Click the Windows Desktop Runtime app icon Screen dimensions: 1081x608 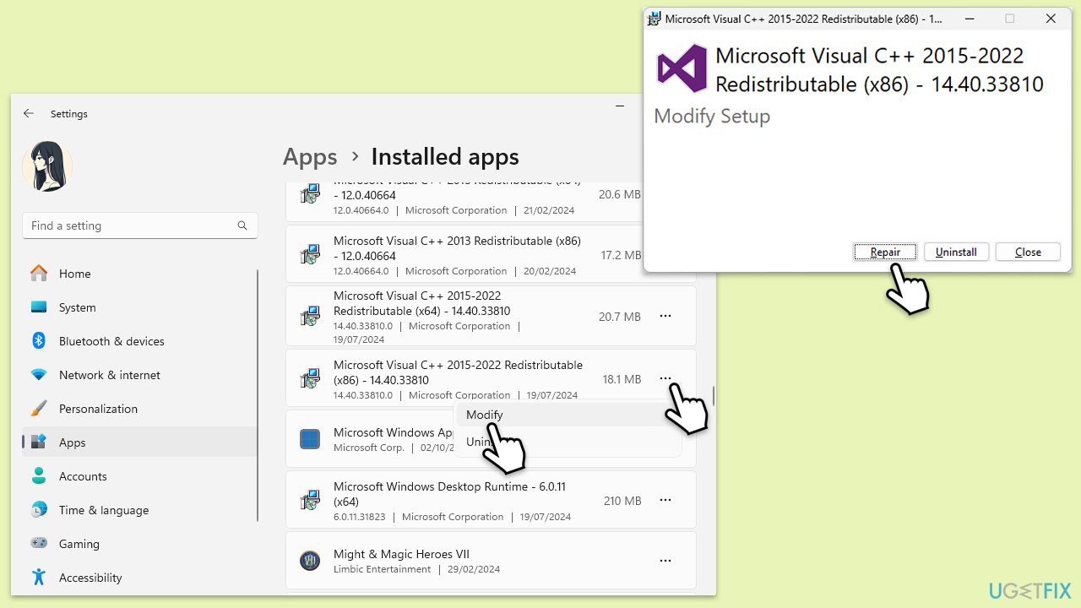click(310, 501)
